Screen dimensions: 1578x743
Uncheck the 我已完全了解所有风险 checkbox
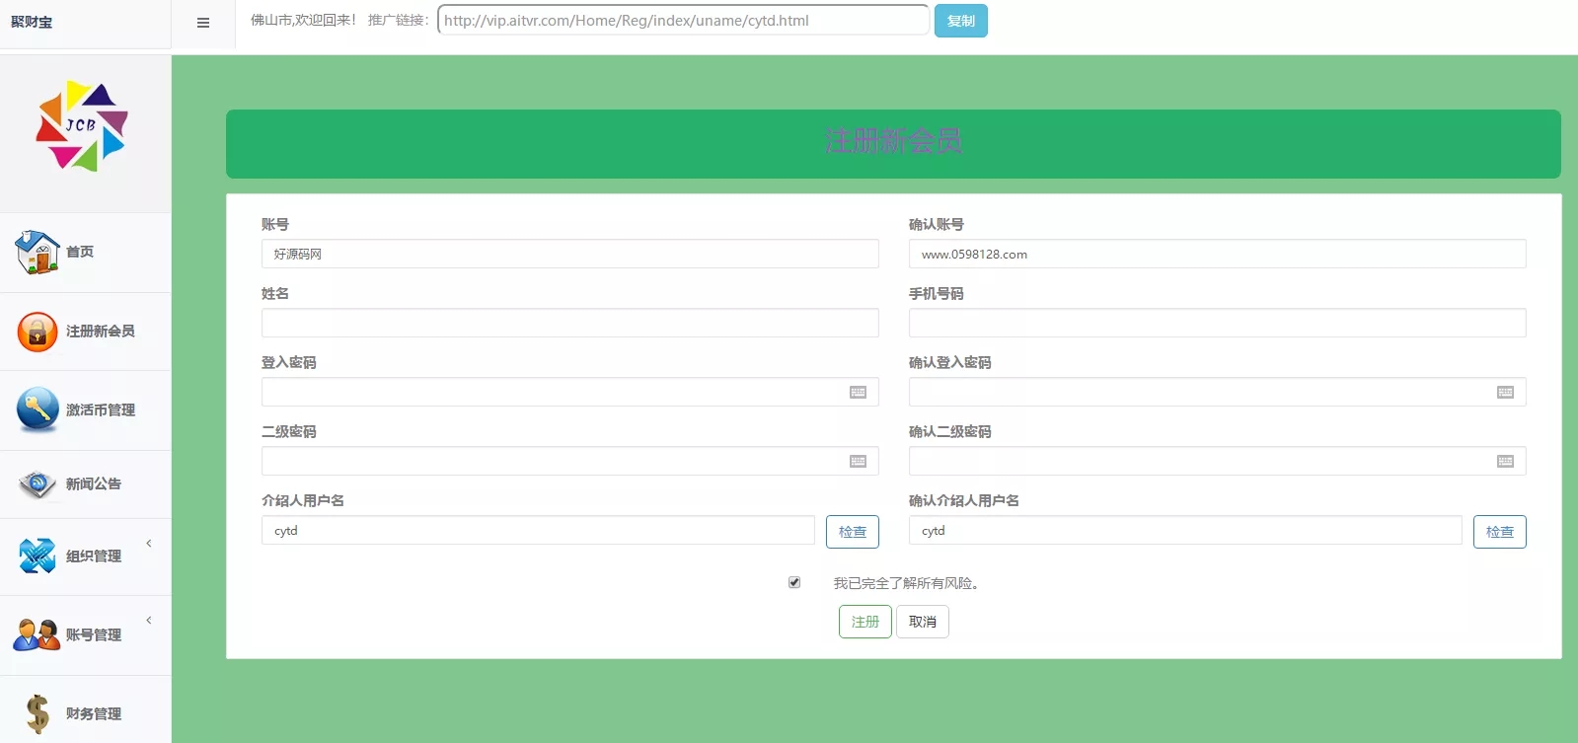click(794, 583)
